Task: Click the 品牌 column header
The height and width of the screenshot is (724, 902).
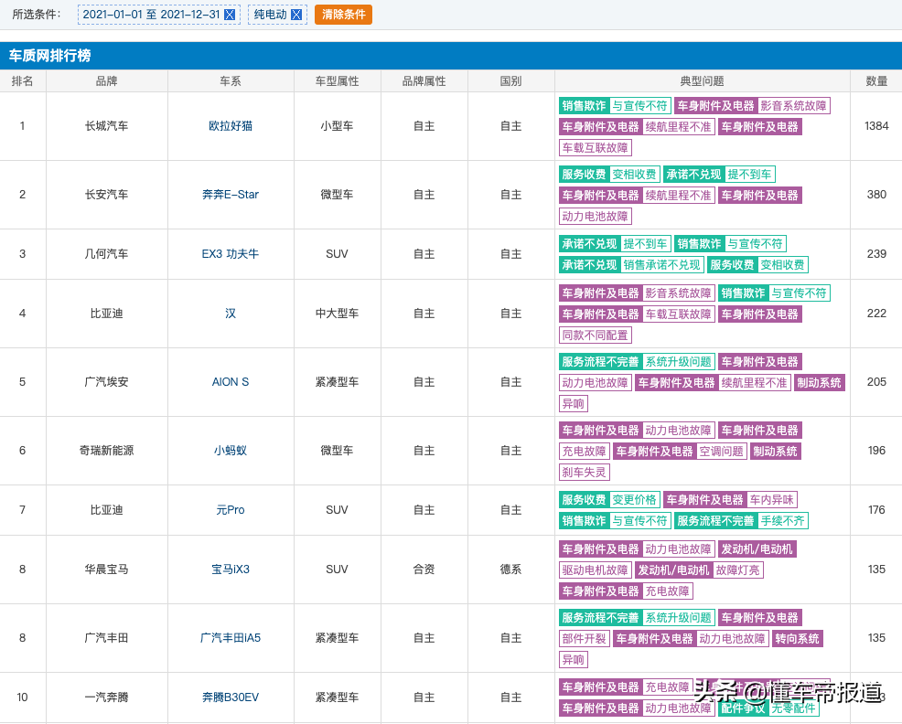Action: (x=106, y=81)
